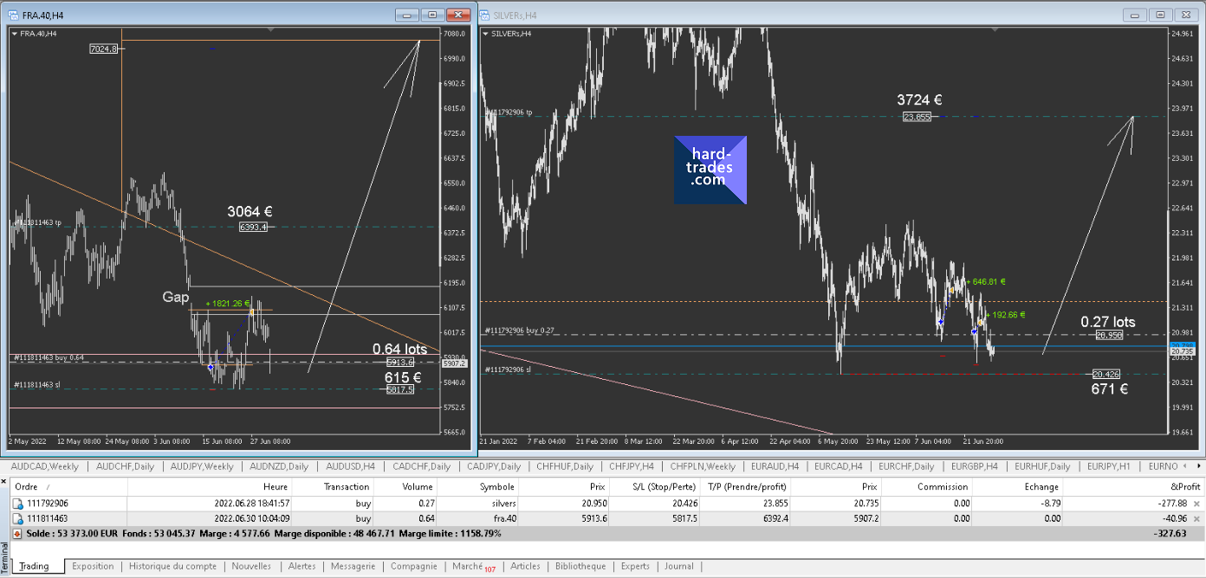Click the 5817.5 stop-loss price label
The image size is (1206, 578).
[399, 389]
